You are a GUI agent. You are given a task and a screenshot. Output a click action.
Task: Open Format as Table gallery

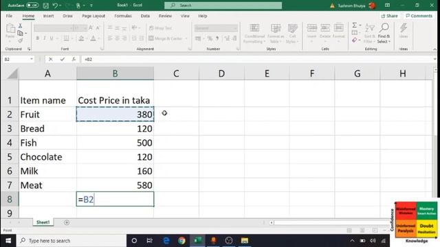coord(276,34)
